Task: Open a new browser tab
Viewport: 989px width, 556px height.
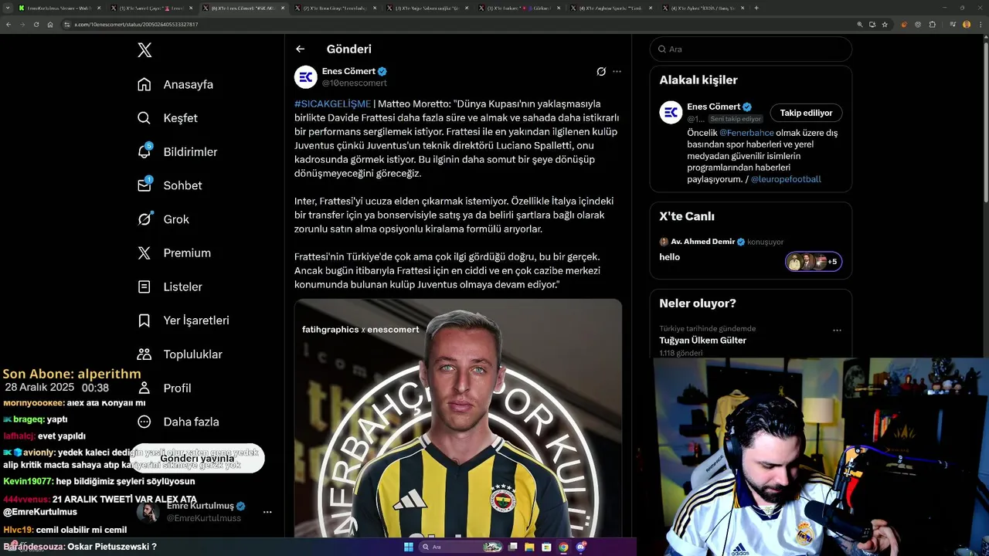Action: click(x=756, y=8)
